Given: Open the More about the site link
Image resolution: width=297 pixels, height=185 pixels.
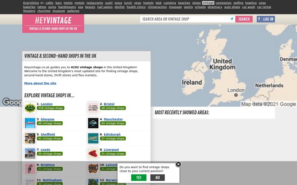Looking at the screenshot, I should click(40, 83).
